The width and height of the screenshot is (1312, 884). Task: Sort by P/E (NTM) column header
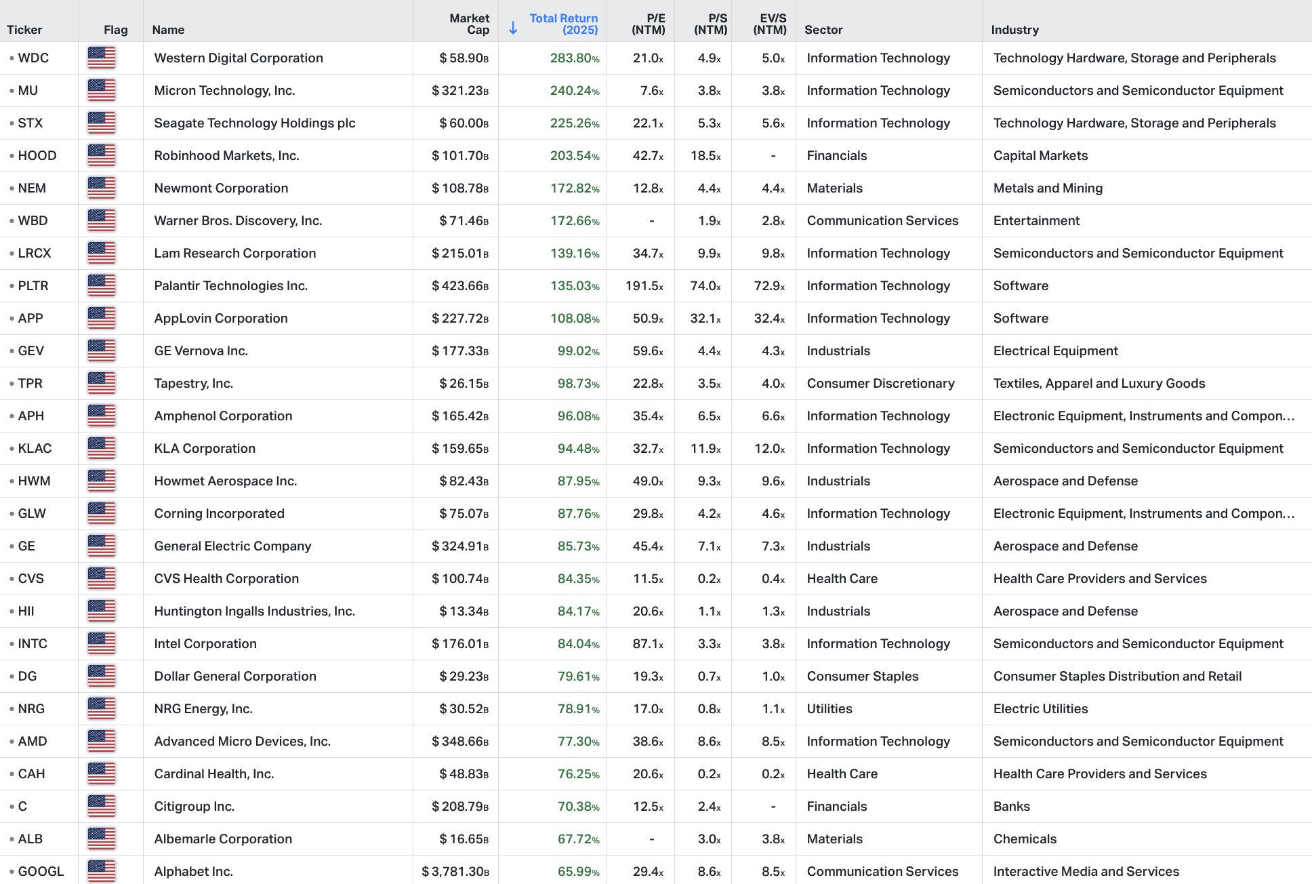[x=649, y=24]
